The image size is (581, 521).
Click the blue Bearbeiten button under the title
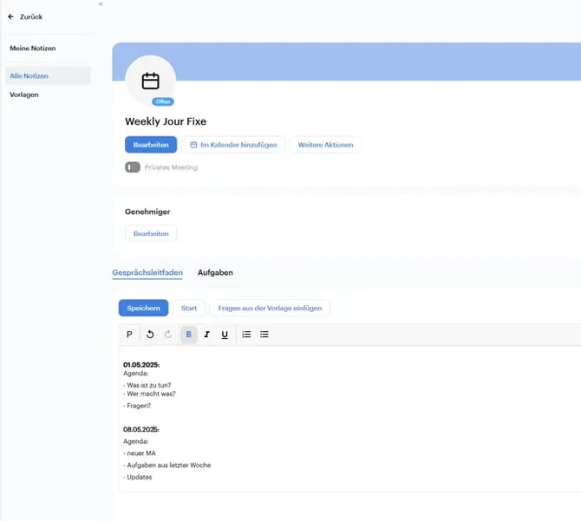click(x=151, y=145)
